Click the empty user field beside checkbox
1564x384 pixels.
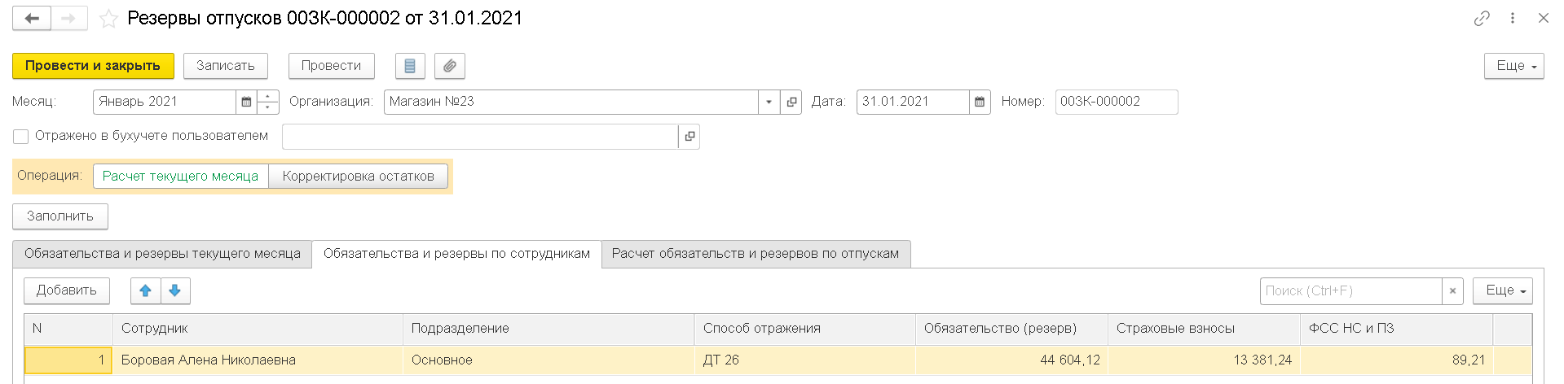coord(480,137)
